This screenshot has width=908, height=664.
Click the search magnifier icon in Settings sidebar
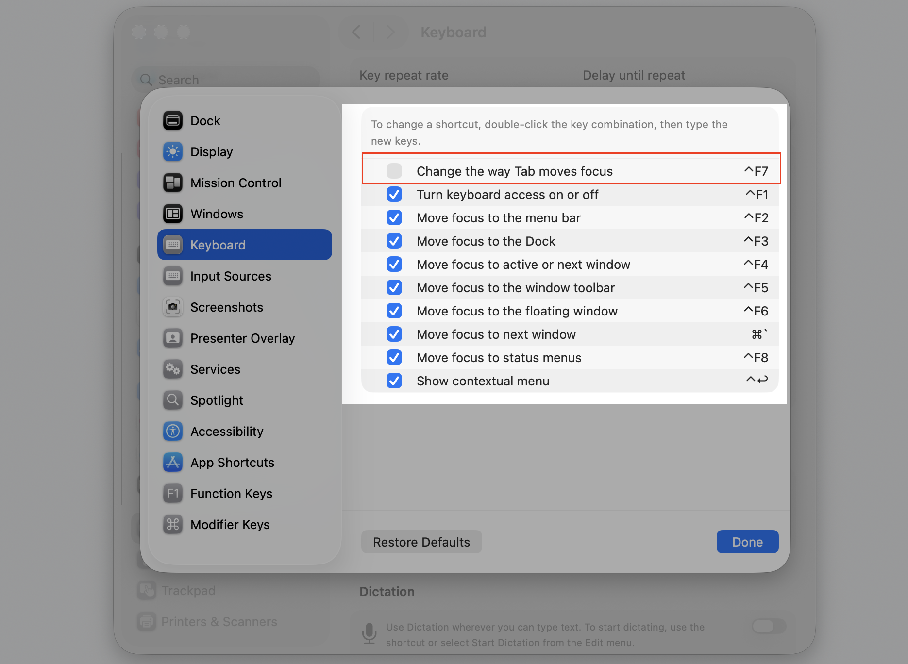point(146,80)
